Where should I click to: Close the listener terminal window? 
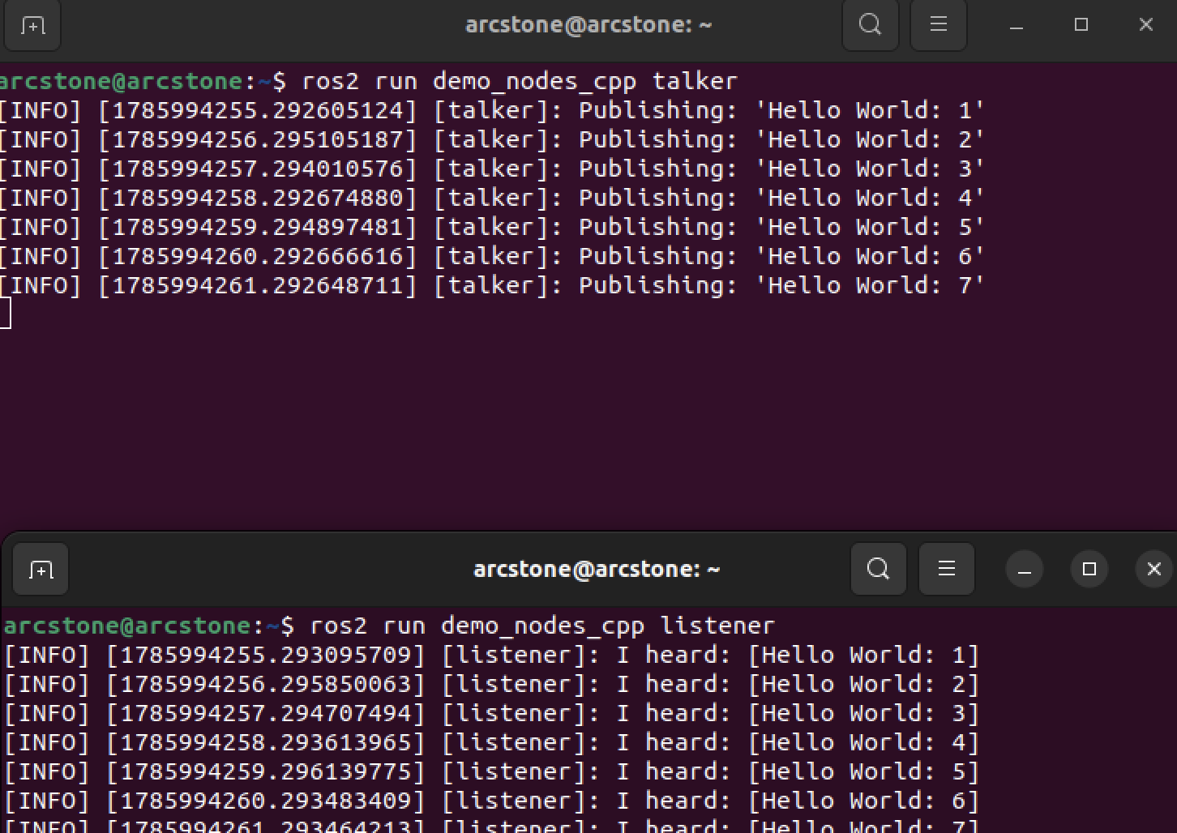pos(1154,570)
